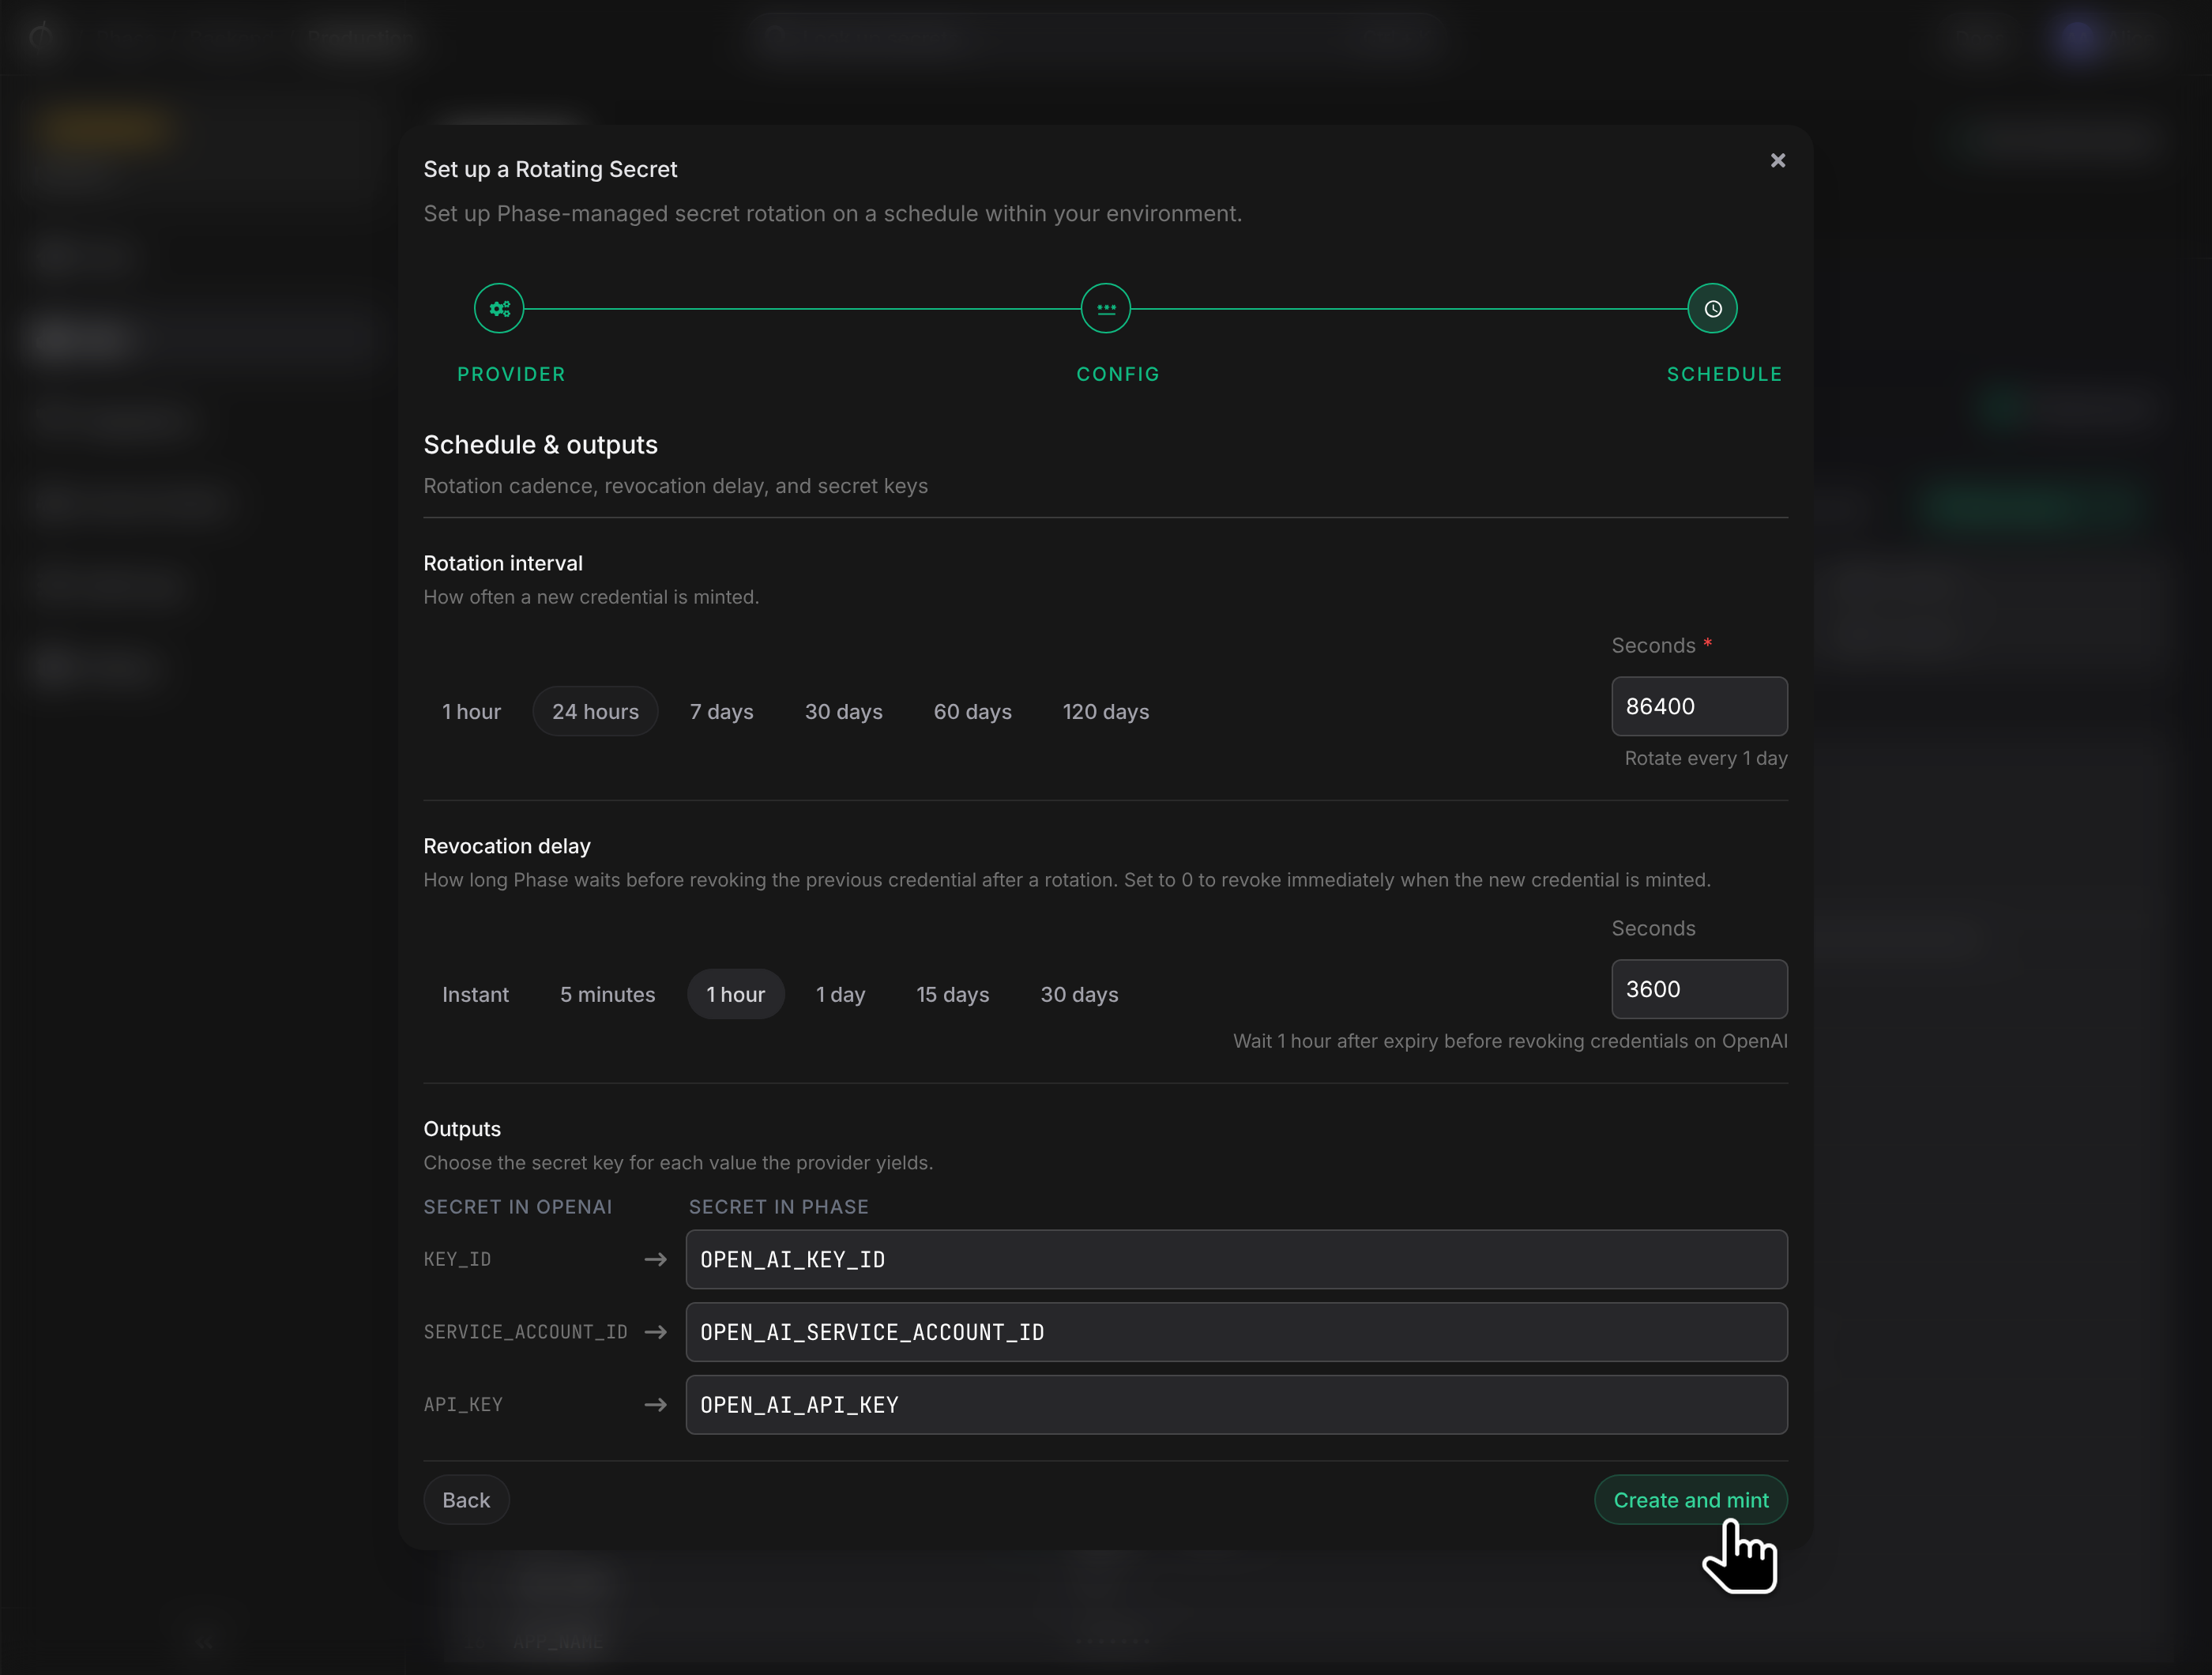Select the 24 hours rotation interval
This screenshot has width=2212, height=1675.
pos(595,711)
